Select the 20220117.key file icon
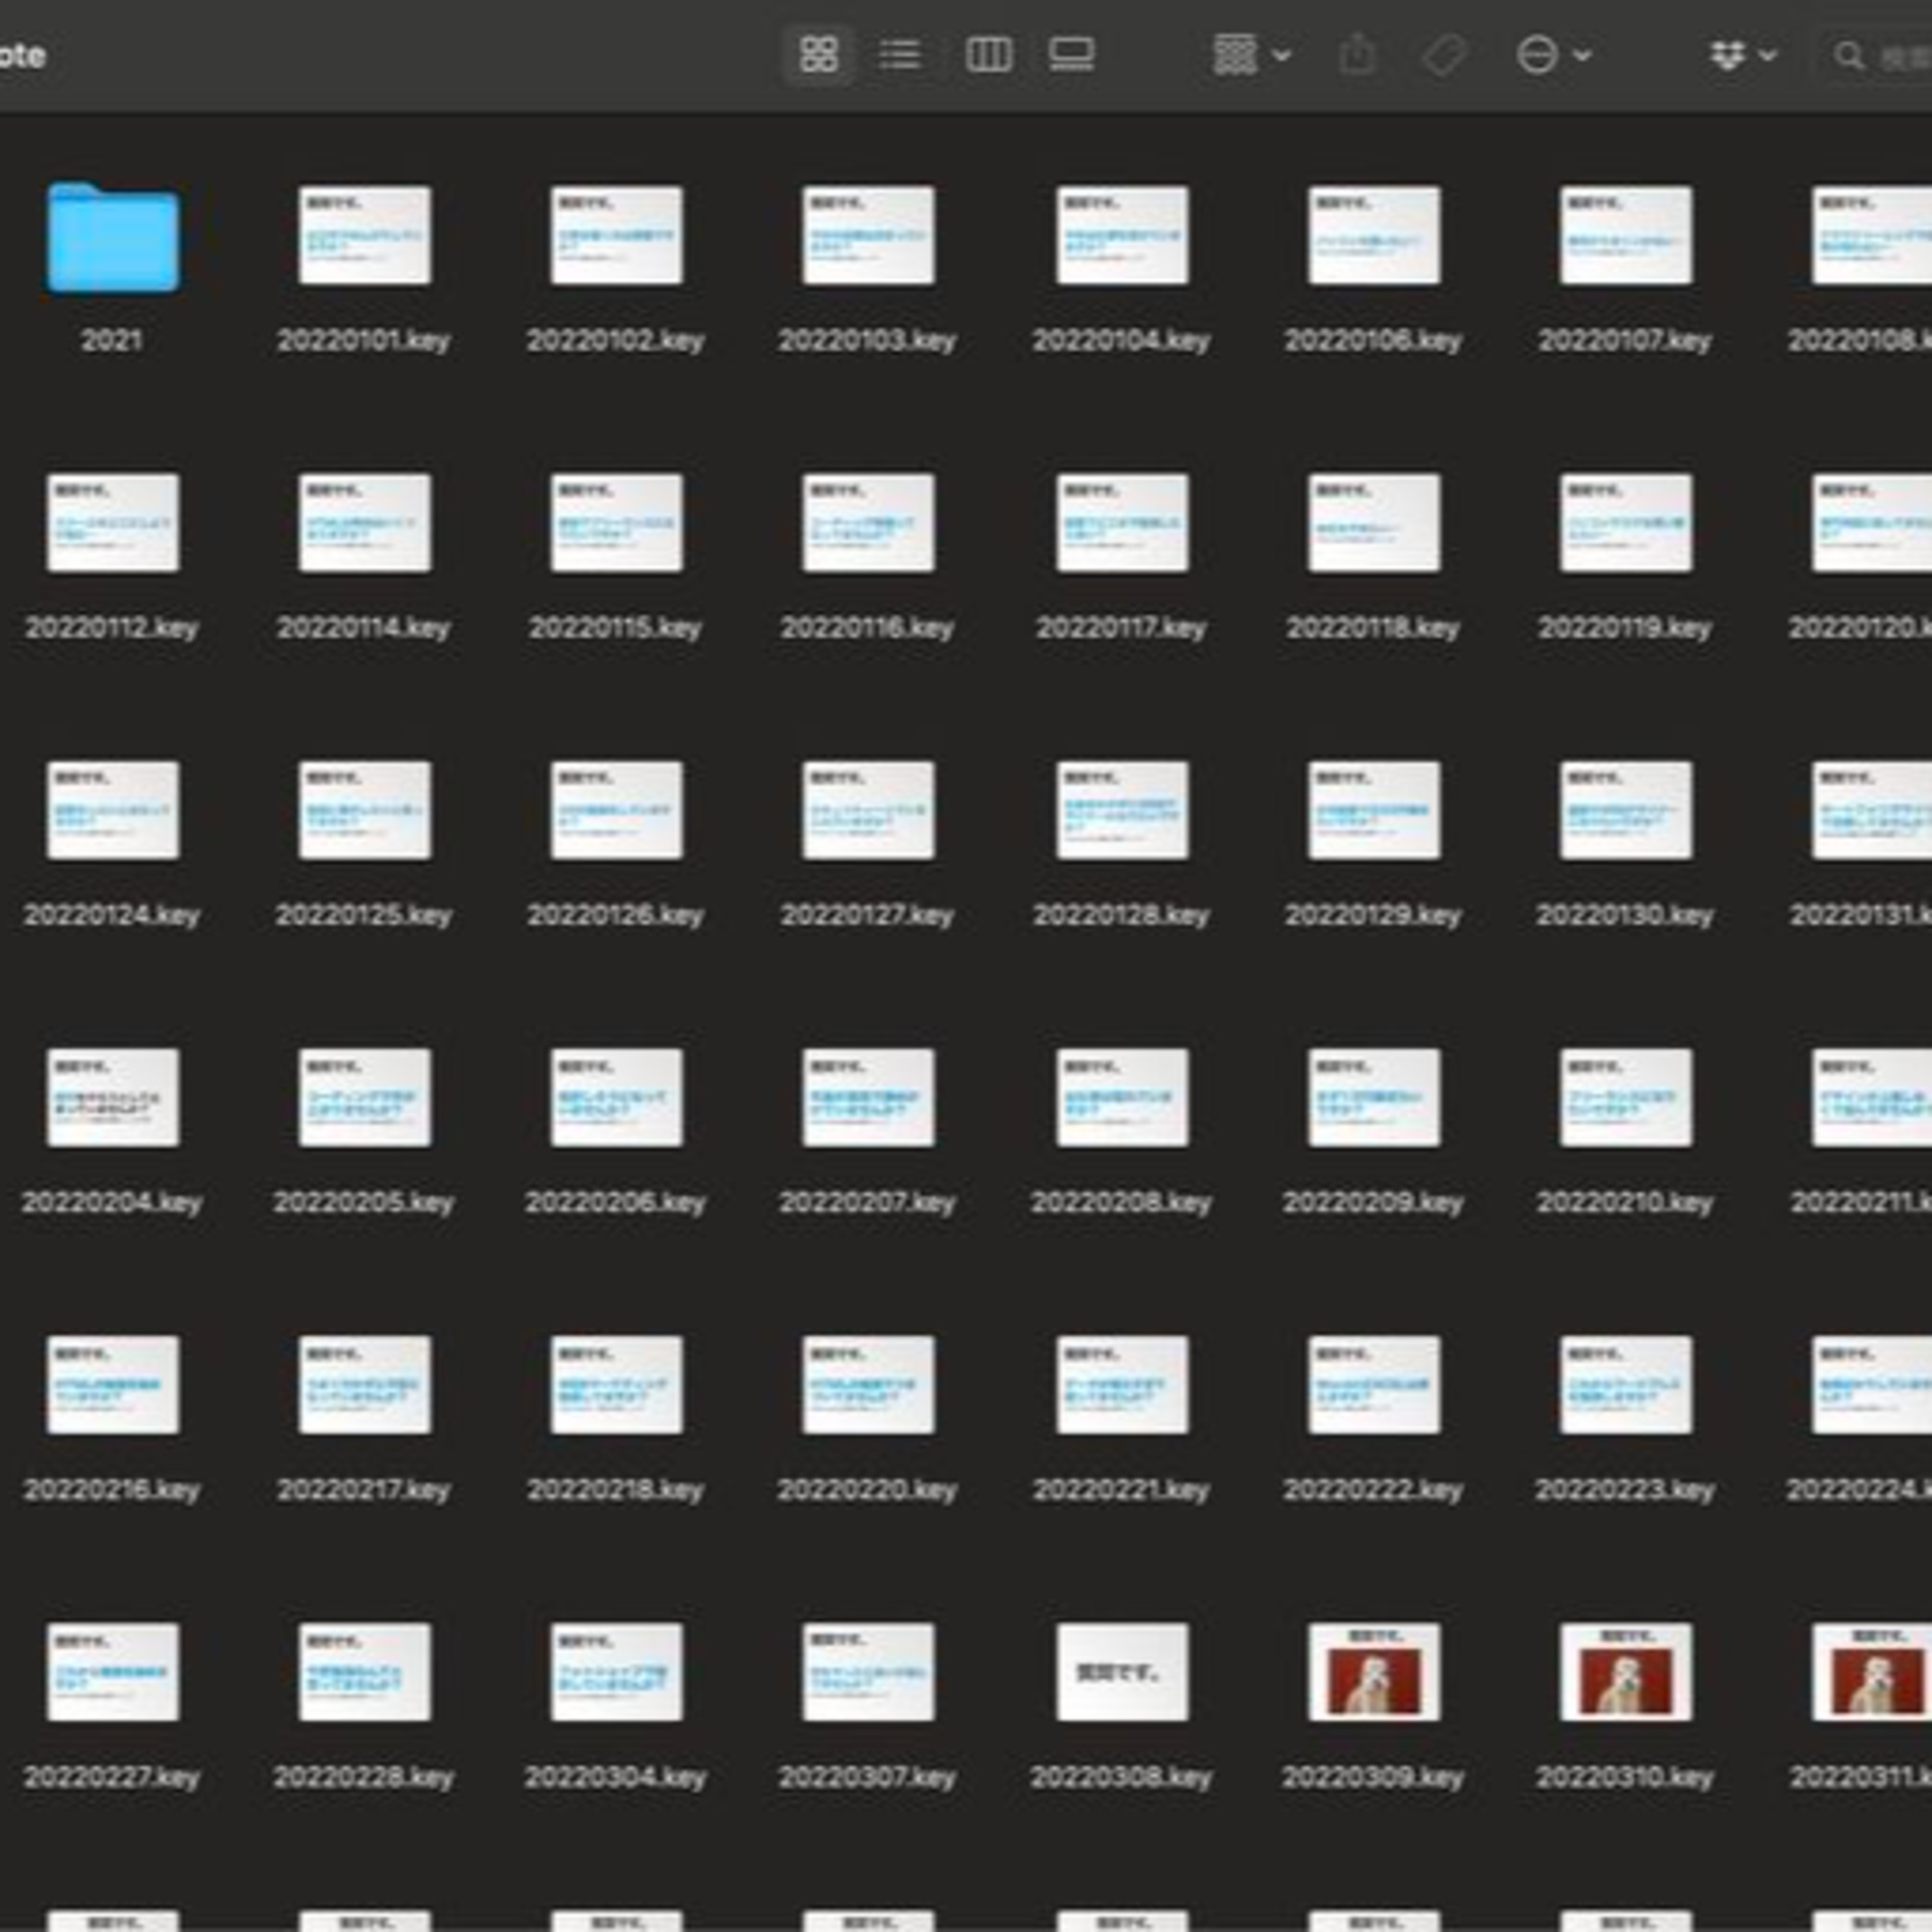This screenshot has height=1932, width=1932. tap(1122, 523)
